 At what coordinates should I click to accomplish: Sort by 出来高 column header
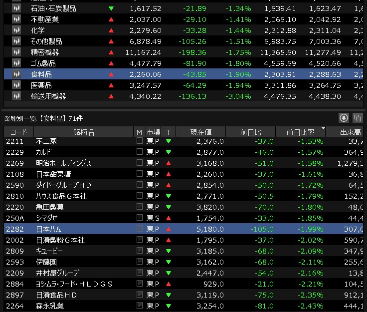[x=345, y=132]
